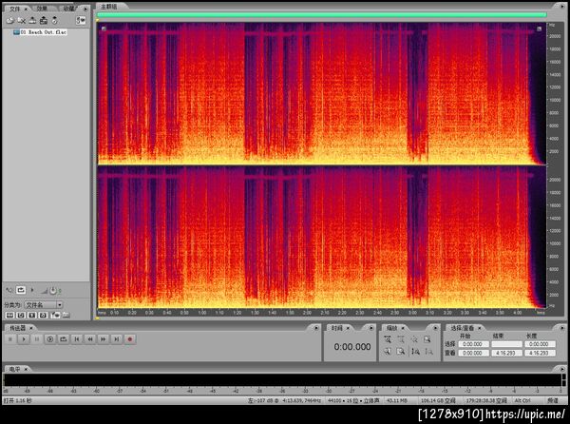Click the selection length field
The image size is (570, 424).
point(540,344)
